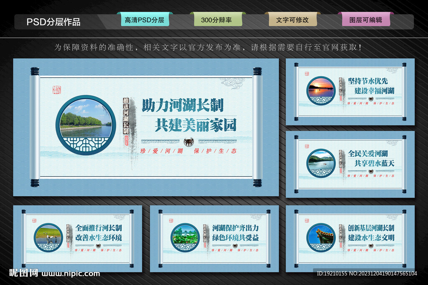Click the 共享碧水蓝天 headline
The height and width of the screenshot is (285, 428).
pyautogui.click(x=374, y=163)
